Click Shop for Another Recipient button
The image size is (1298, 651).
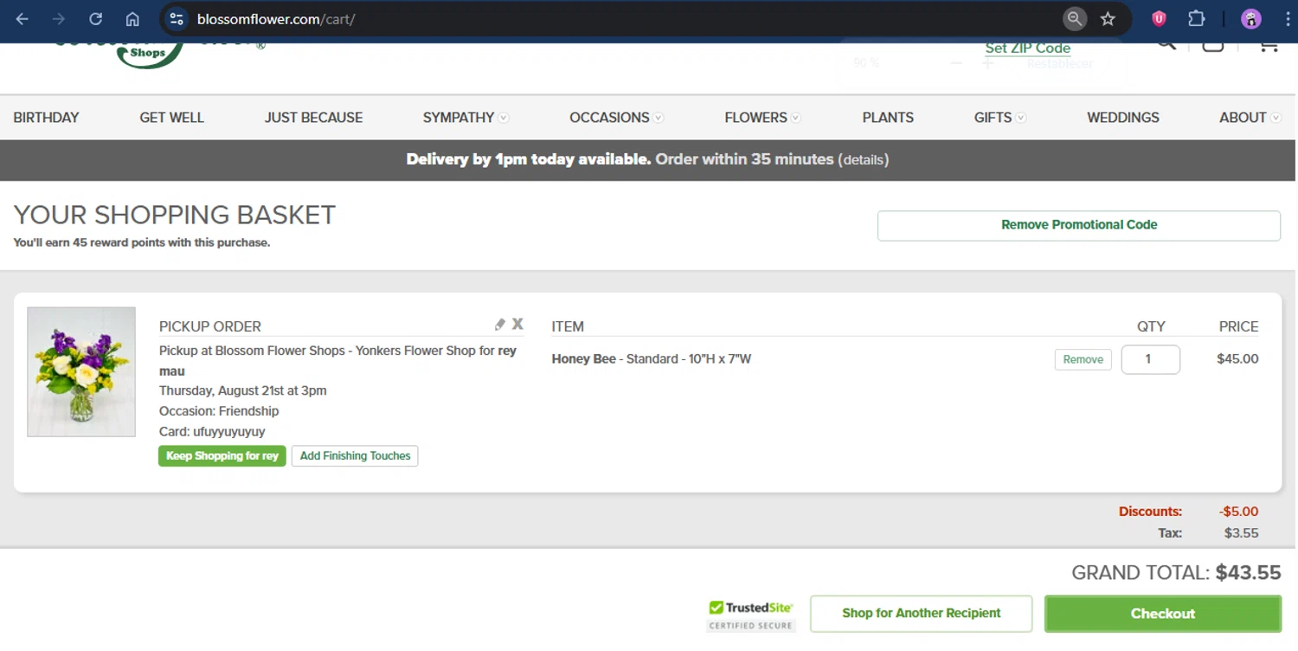[x=921, y=614]
